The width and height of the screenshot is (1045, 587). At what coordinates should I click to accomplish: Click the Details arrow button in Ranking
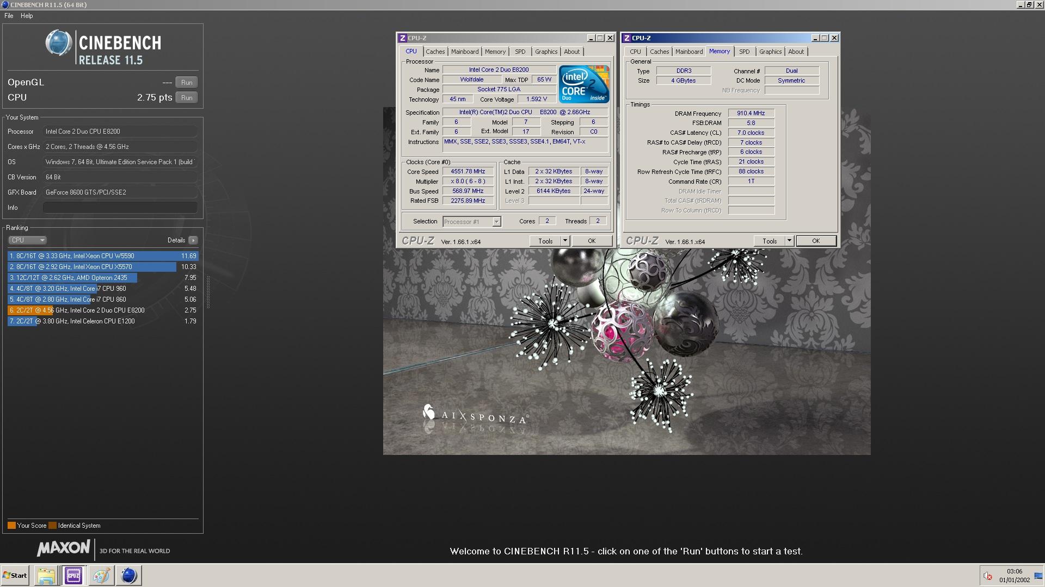(193, 240)
